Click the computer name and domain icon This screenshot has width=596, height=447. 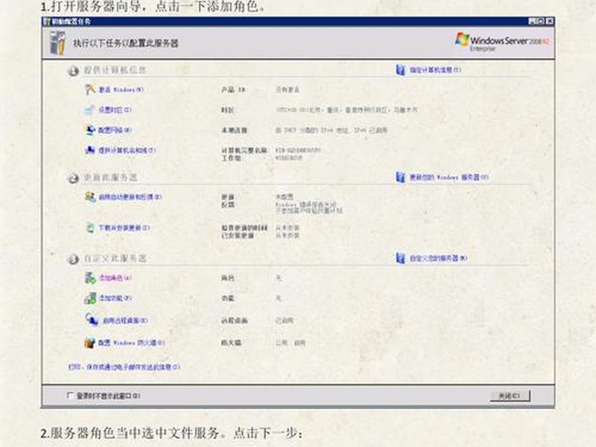(x=90, y=150)
